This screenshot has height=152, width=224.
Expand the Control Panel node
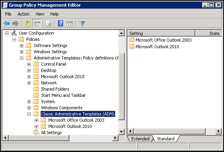pos(29,64)
